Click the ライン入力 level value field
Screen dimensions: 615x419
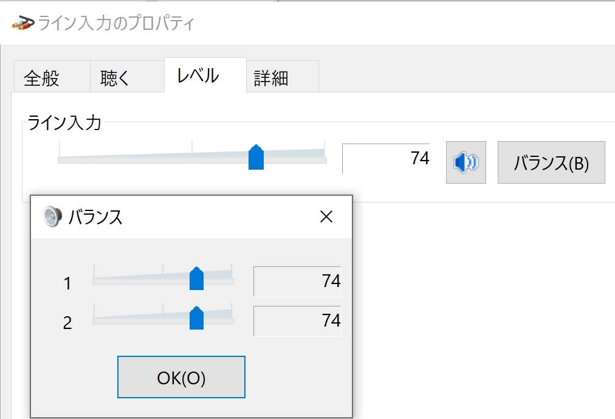pos(386,159)
